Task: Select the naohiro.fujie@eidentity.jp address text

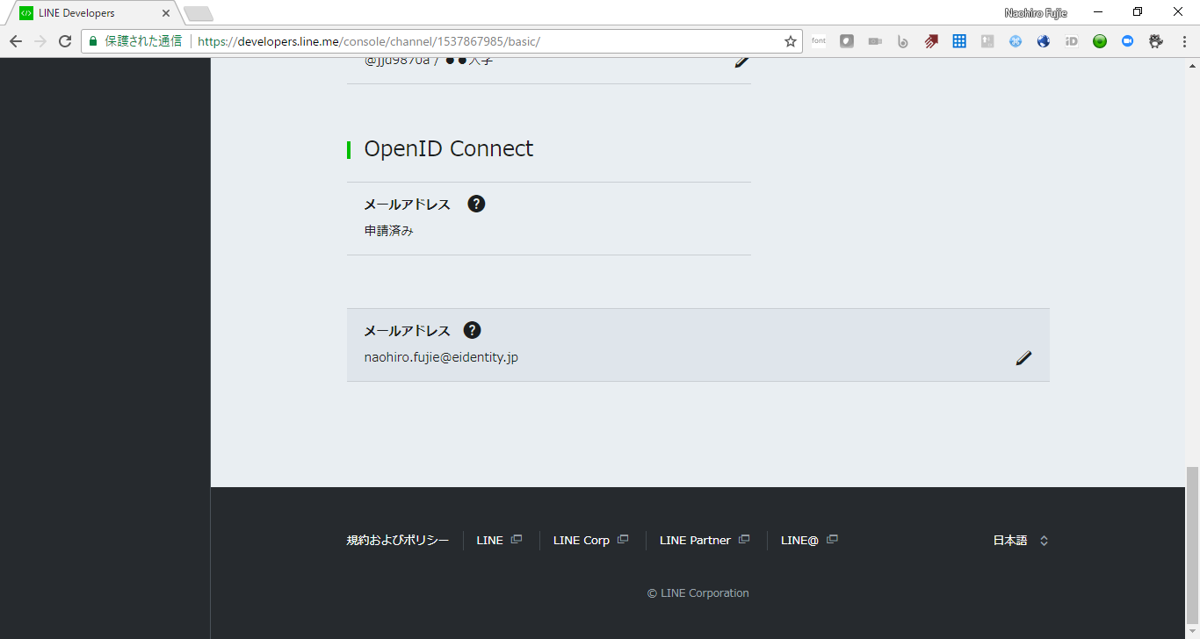Action: pos(441,357)
